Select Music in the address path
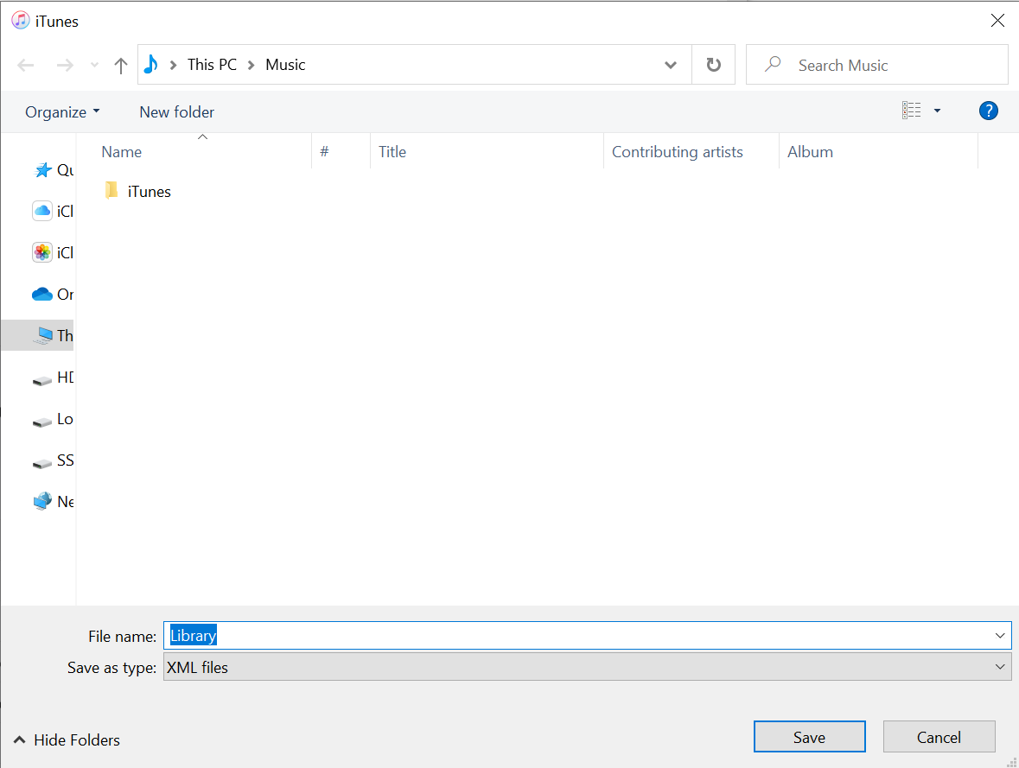Image resolution: width=1019 pixels, height=768 pixels. point(285,64)
